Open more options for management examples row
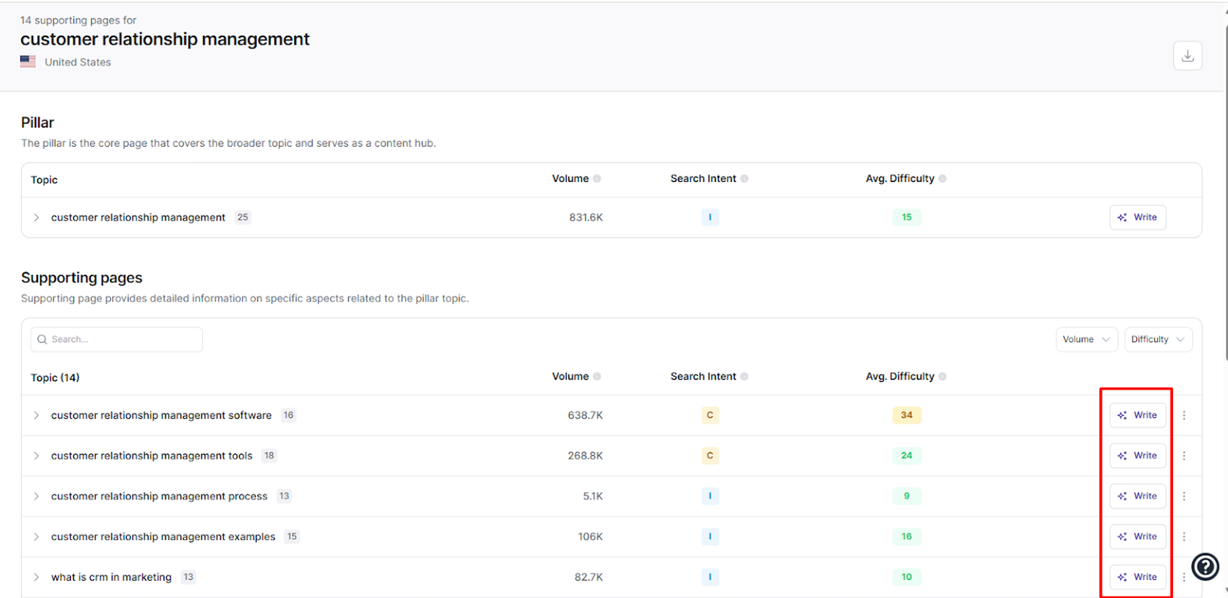Screen dimensions: 1228x598 (x=1184, y=537)
